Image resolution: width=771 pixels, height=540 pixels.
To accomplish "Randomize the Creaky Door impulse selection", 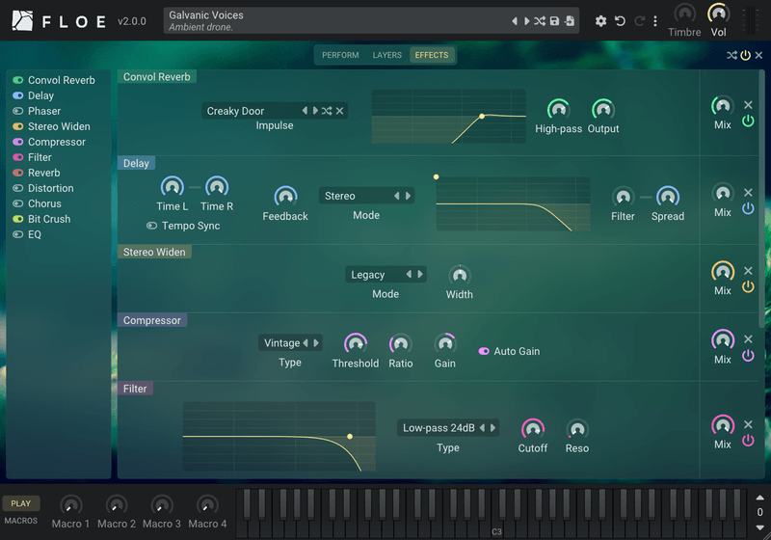I will click(327, 111).
